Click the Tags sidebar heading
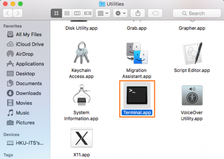This screenshot has height=159, width=224. (x=8, y=155)
